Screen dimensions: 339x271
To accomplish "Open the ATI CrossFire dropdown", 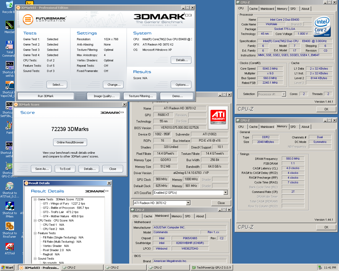I will pyautogui.click(x=226, y=193).
